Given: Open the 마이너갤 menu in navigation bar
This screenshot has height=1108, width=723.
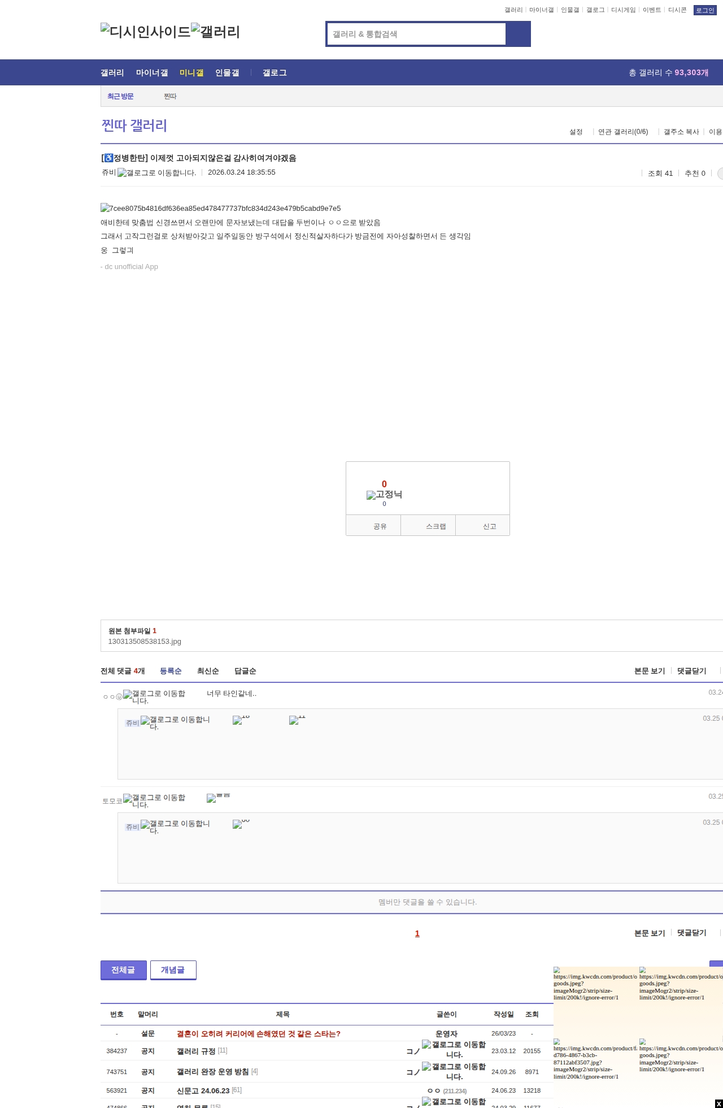Looking at the screenshot, I should pos(151,73).
